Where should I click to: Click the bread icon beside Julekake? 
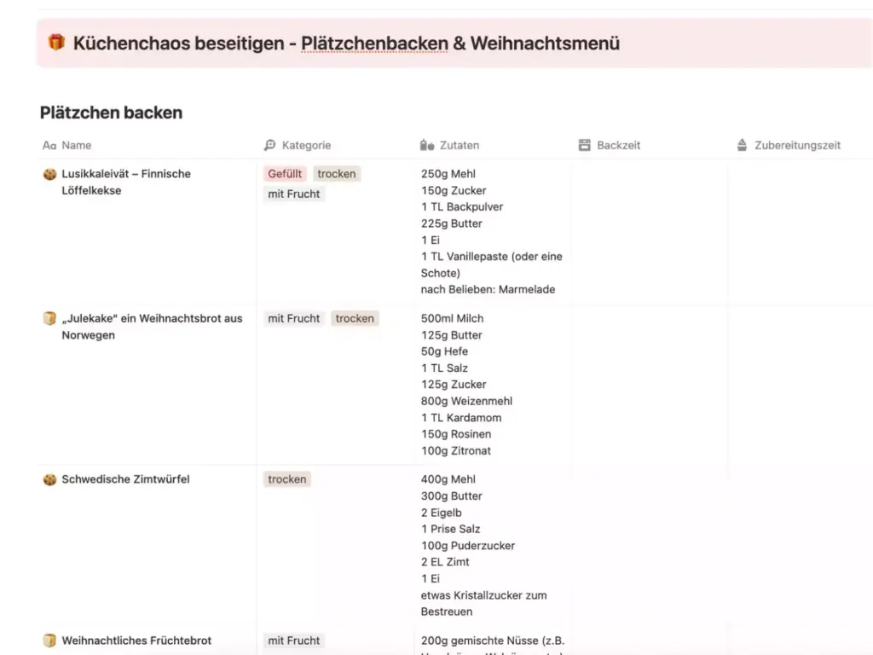click(49, 319)
